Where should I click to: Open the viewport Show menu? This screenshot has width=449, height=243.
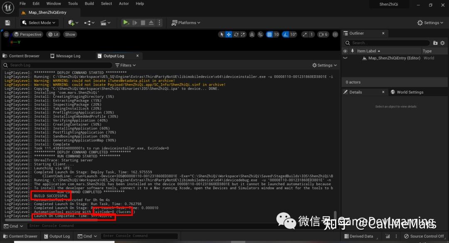tap(70, 35)
